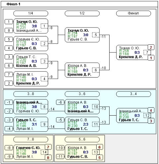Click the "-5" box in the 3...6 round
Image resolution: width=159 pixels, height=164 pixels.
pos(60,120)
